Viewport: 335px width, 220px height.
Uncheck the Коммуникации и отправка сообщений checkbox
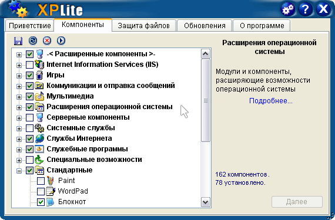click(x=29, y=86)
